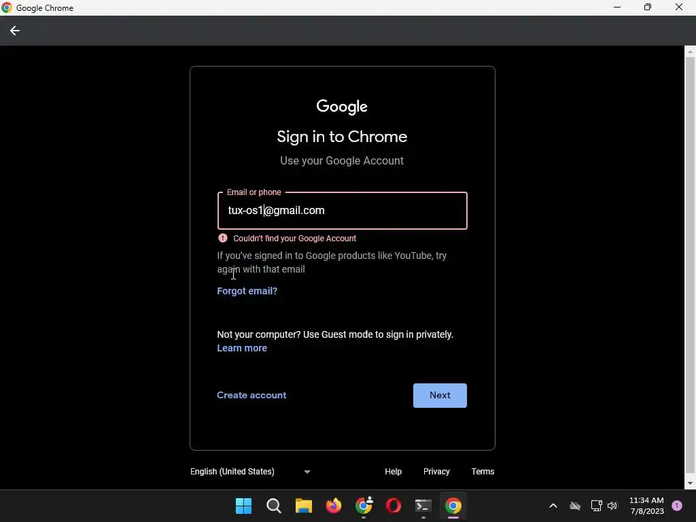The width and height of the screenshot is (696, 522).
Task: Click the Chrome icon in title bar
Action: pos(7,7)
